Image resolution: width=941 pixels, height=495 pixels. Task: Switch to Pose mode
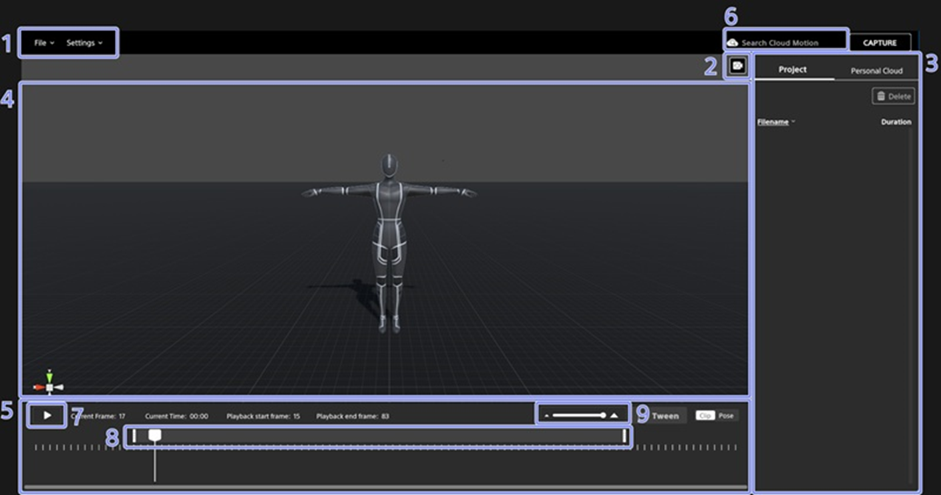click(727, 415)
